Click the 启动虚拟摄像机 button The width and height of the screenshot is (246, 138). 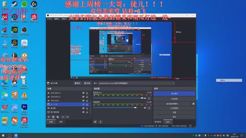(x=172, y=104)
